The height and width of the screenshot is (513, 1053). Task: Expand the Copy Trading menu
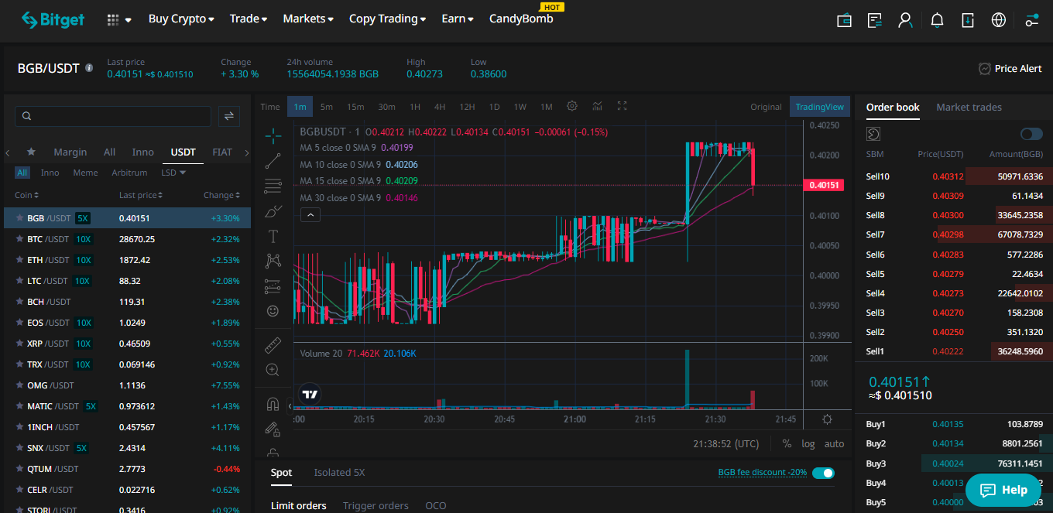point(387,19)
